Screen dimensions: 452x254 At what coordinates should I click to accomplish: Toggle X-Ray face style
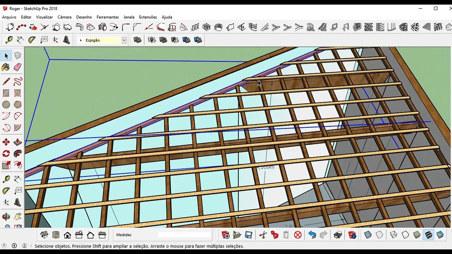[x=368, y=235]
